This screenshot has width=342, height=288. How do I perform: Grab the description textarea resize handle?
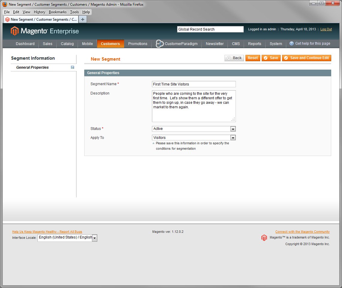point(233,119)
